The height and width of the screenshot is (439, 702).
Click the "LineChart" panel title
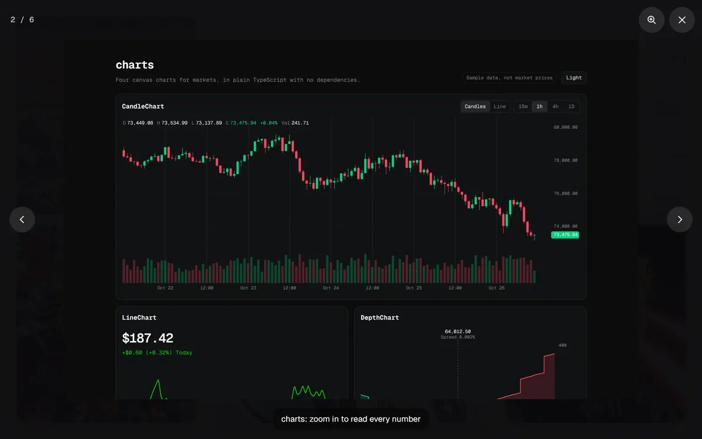(x=139, y=318)
